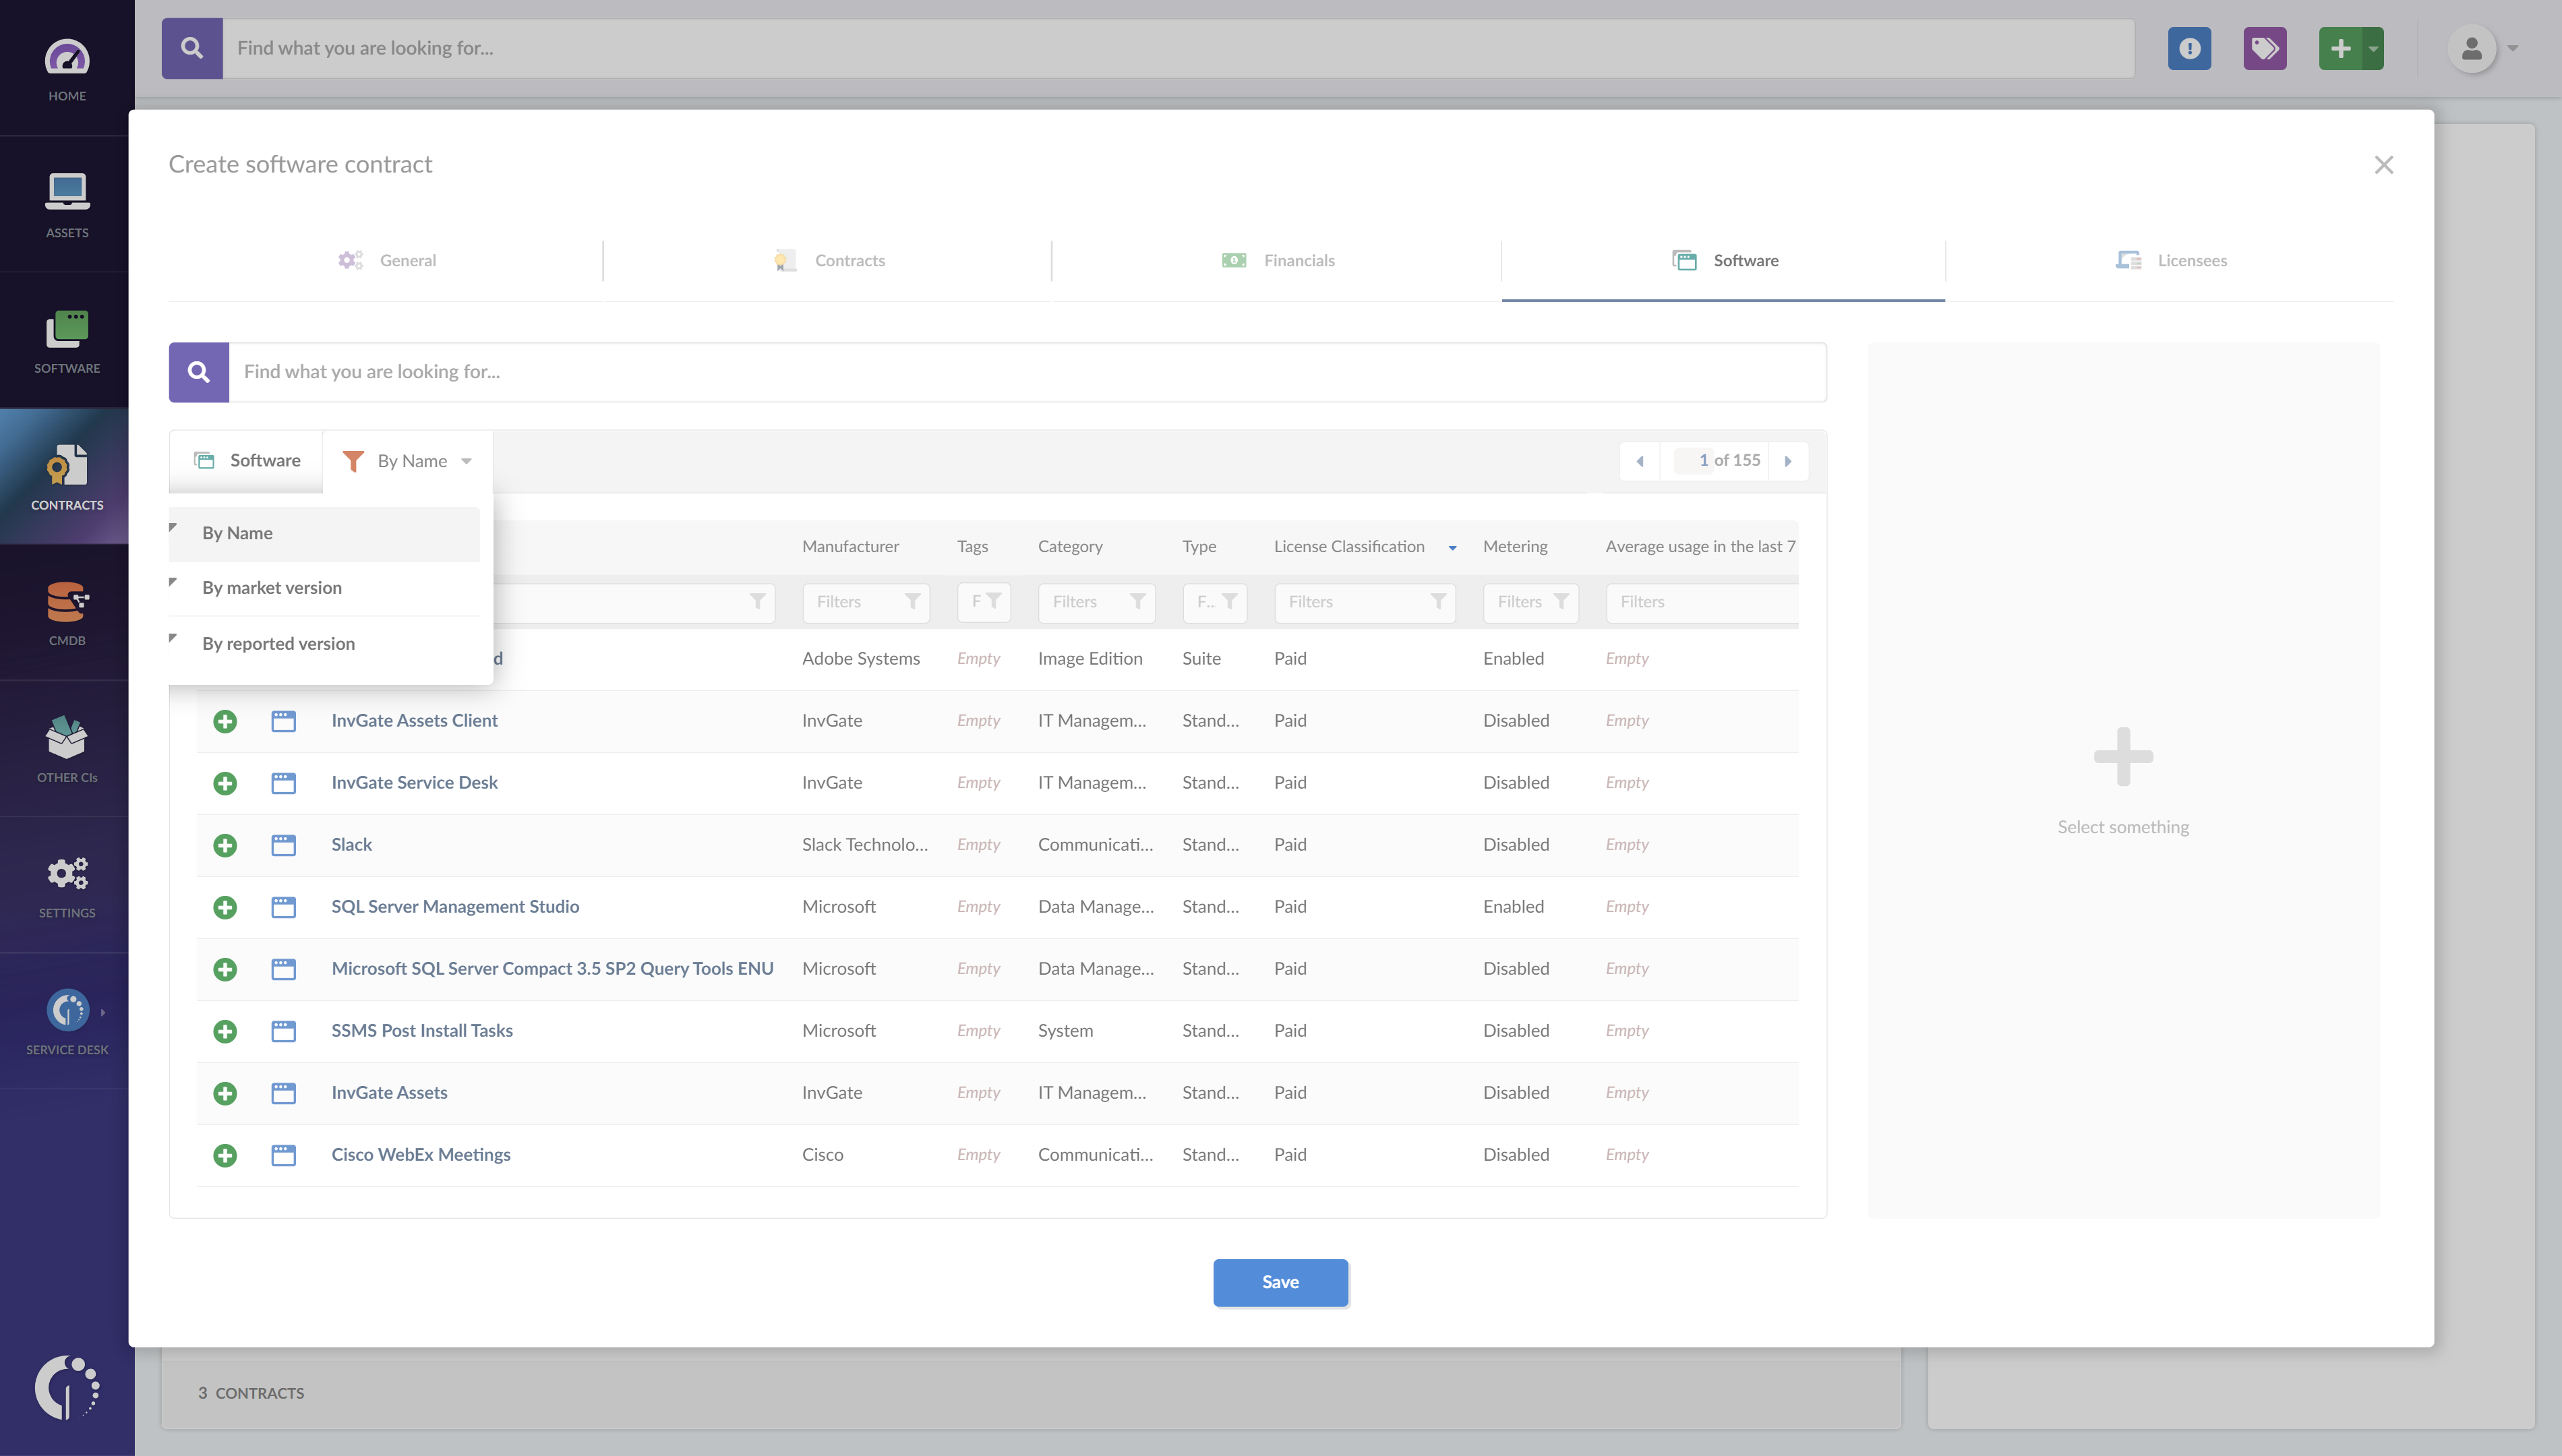Enable metering for SQL Server Management Studio
The image size is (2562, 1456).
(x=1514, y=905)
